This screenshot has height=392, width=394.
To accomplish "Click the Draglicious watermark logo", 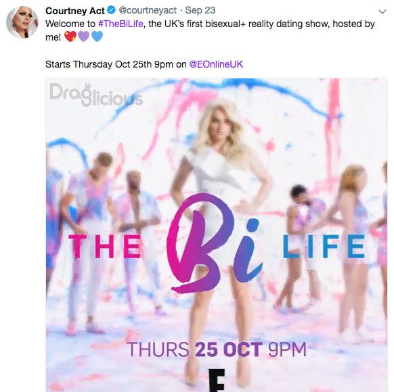I will 96,95.
